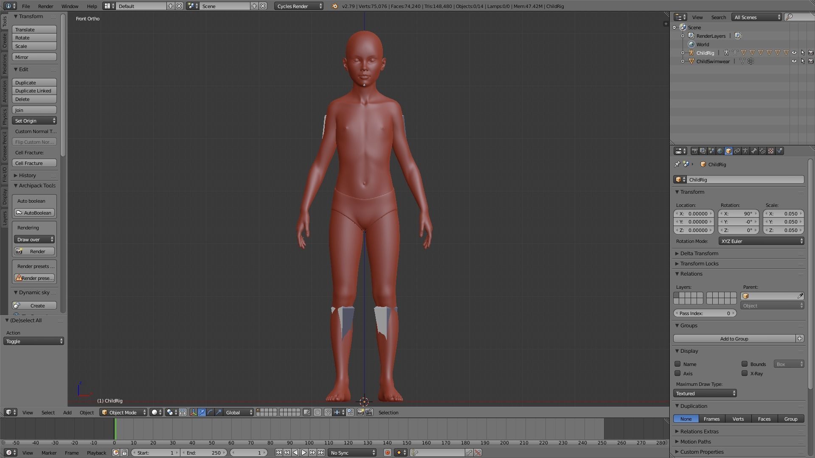Open the Render menu

pos(45,6)
